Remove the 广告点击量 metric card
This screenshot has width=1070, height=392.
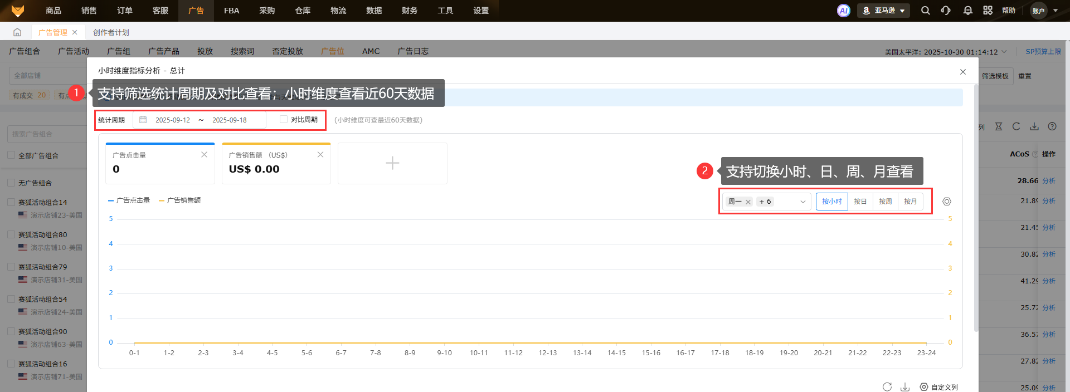204,155
